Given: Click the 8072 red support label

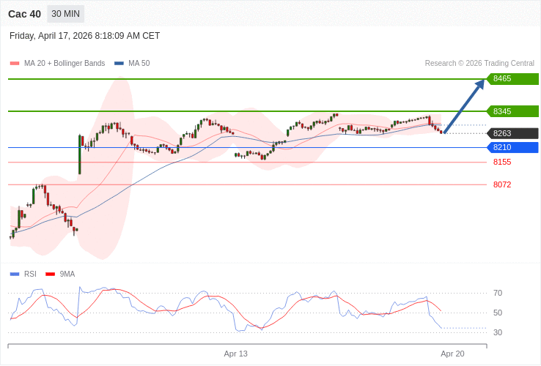Looking at the screenshot, I should [x=502, y=184].
